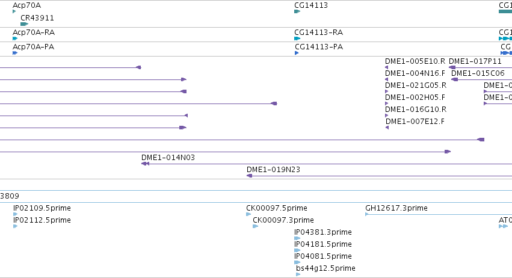Open the IP02109.5prime EST label
The image size is (512, 278).
tap(42, 208)
